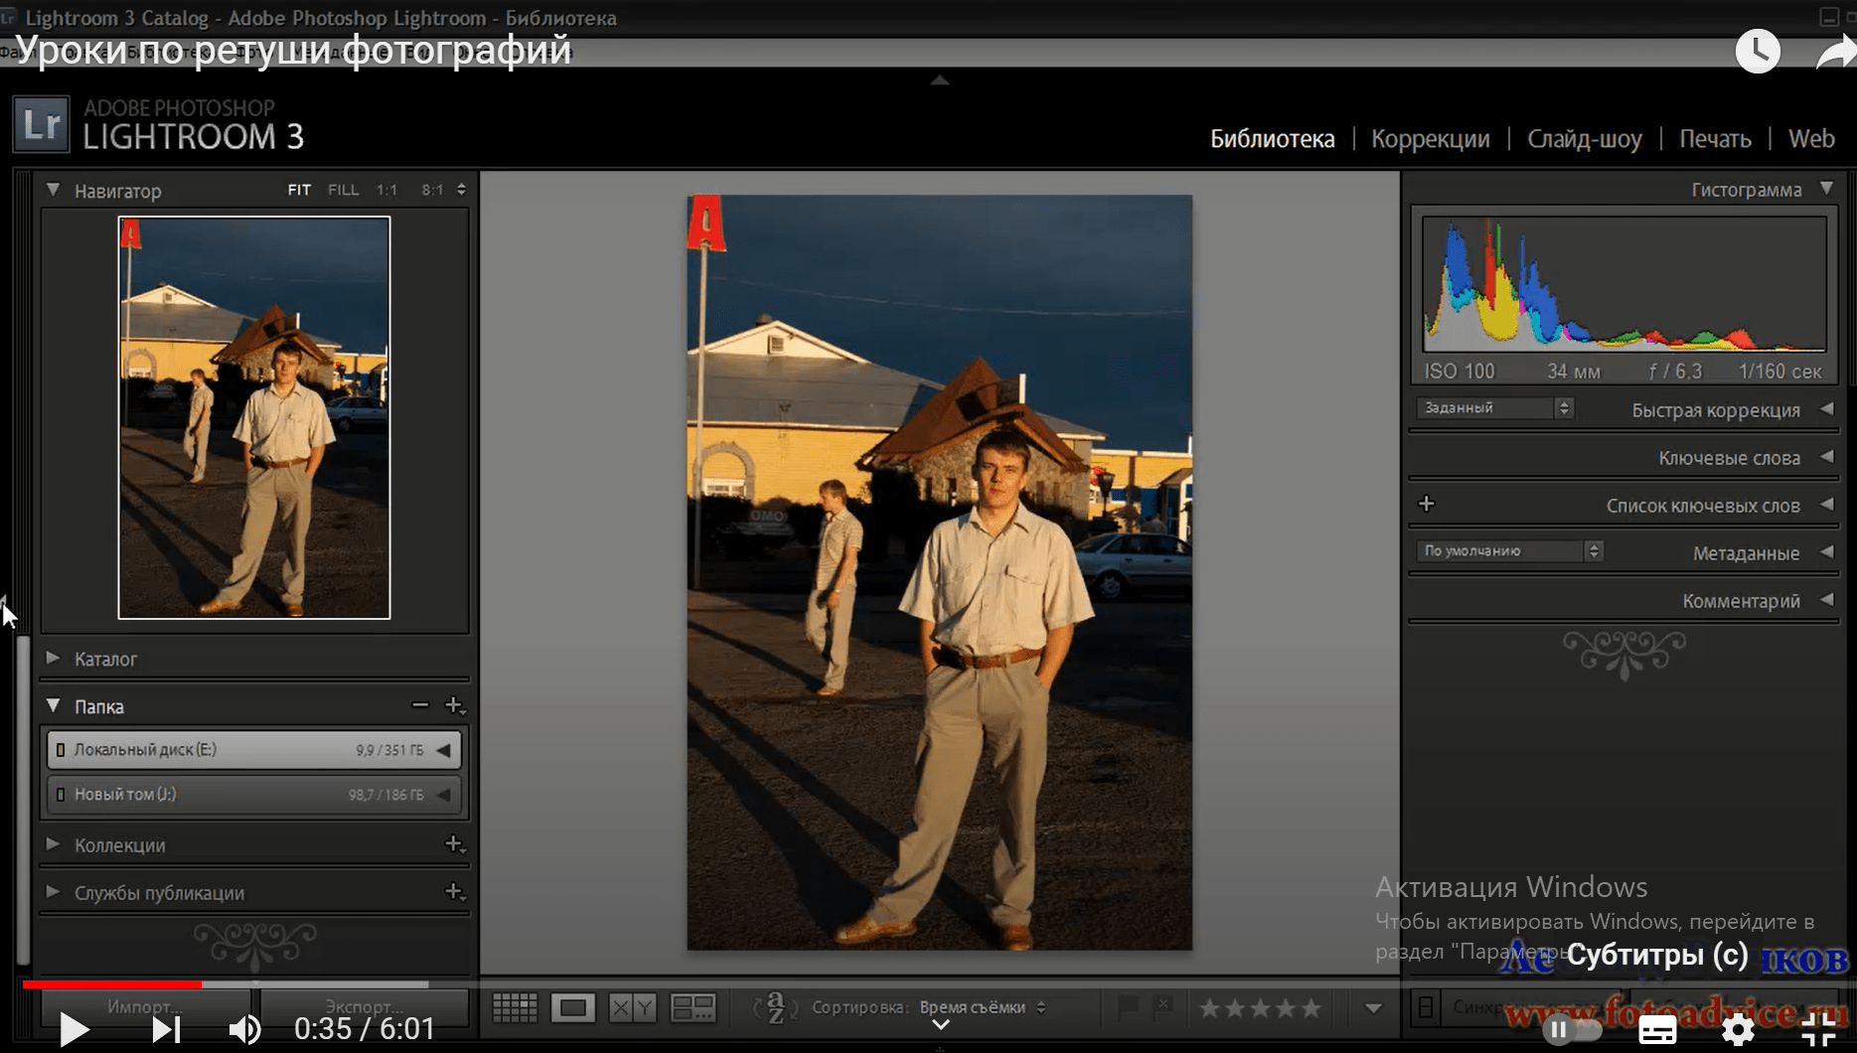Expand Новый том (J:) volume arrow
This screenshot has height=1053, width=1857.
pos(443,795)
